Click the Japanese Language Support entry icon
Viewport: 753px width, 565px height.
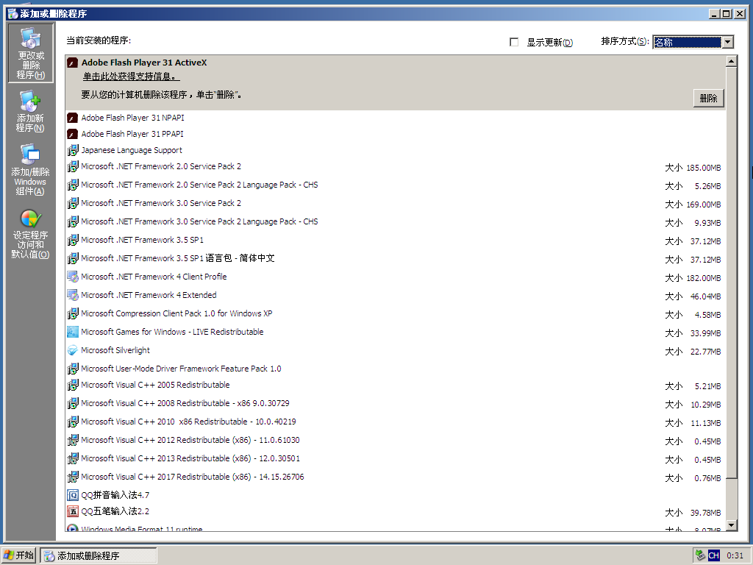pyautogui.click(x=72, y=150)
